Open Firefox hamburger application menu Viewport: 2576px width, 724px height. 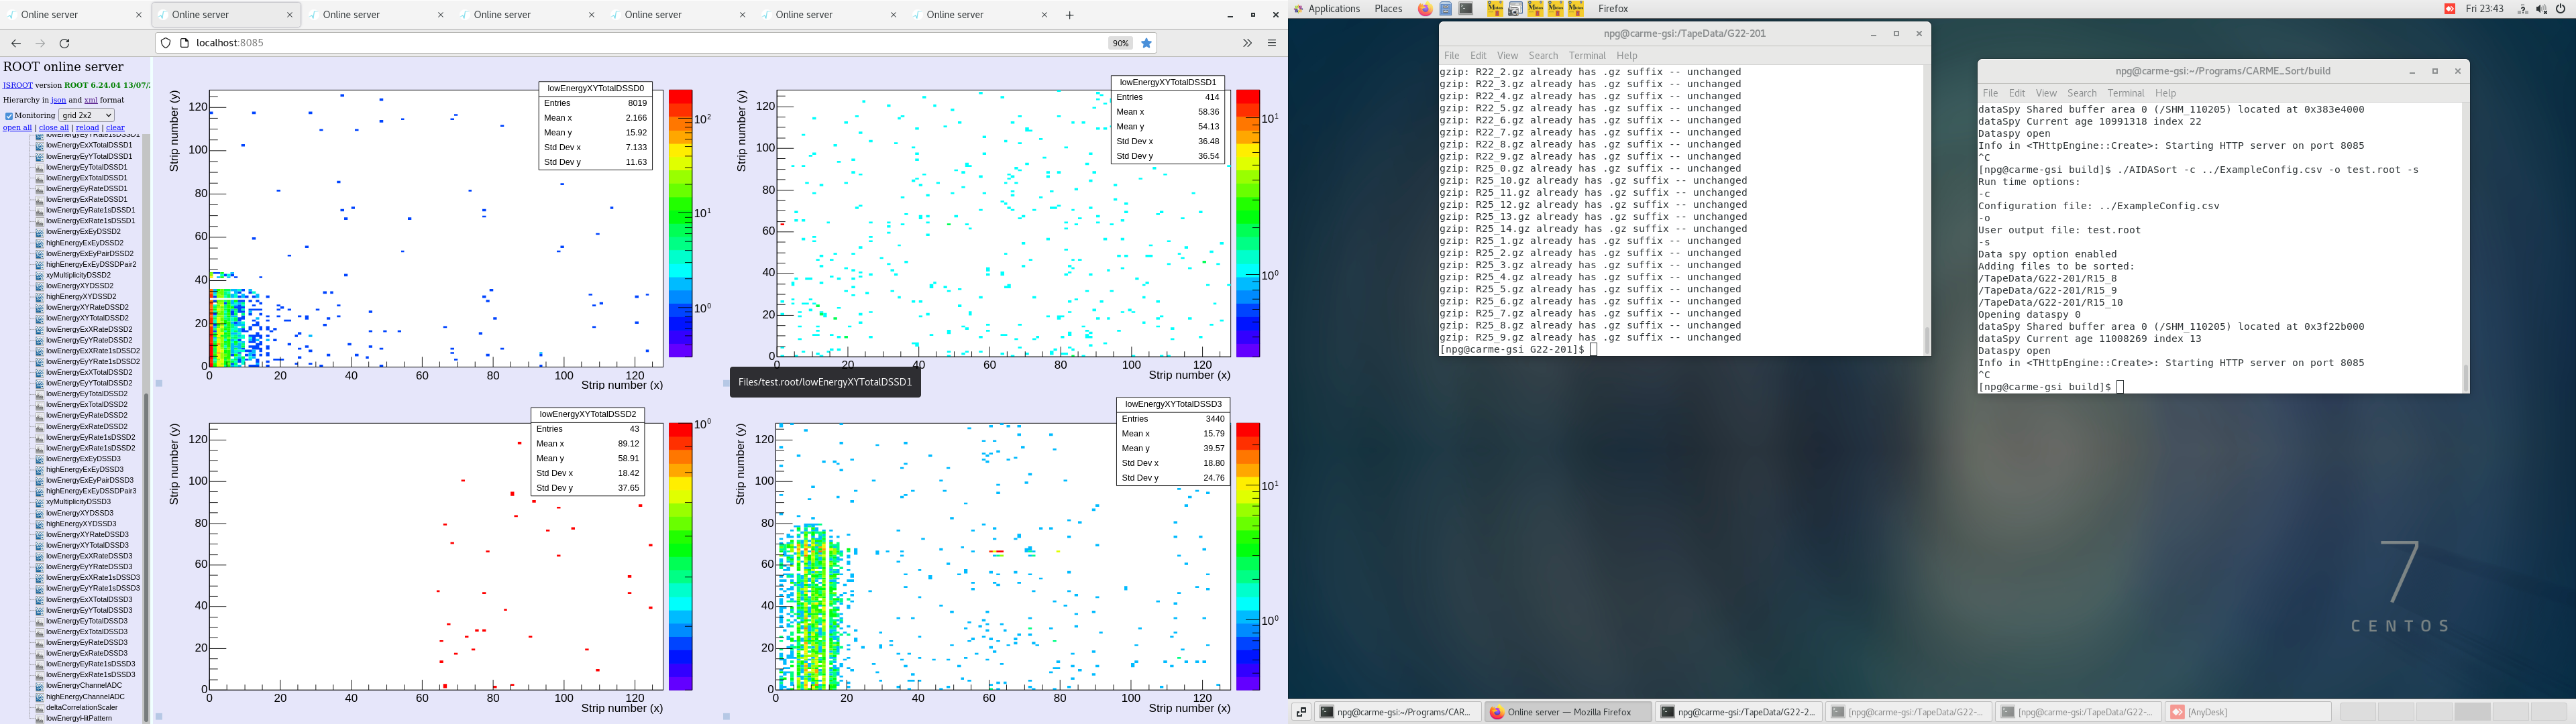tap(1272, 43)
